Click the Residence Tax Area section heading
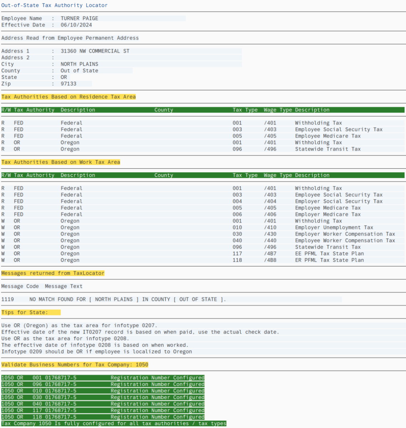The width and height of the screenshot is (406, 428). pyautogui.click(x=68, y=97)
